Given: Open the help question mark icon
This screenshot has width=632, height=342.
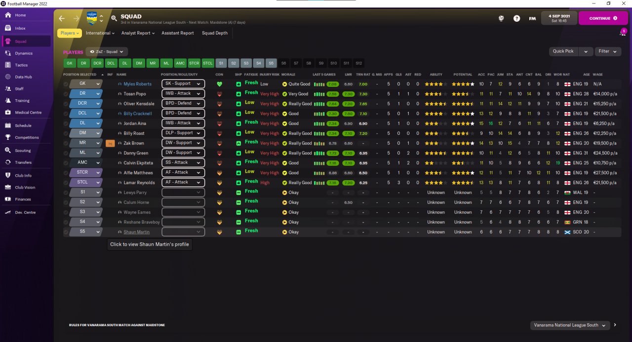Looking at the screenshot, I should click(516, 18).
